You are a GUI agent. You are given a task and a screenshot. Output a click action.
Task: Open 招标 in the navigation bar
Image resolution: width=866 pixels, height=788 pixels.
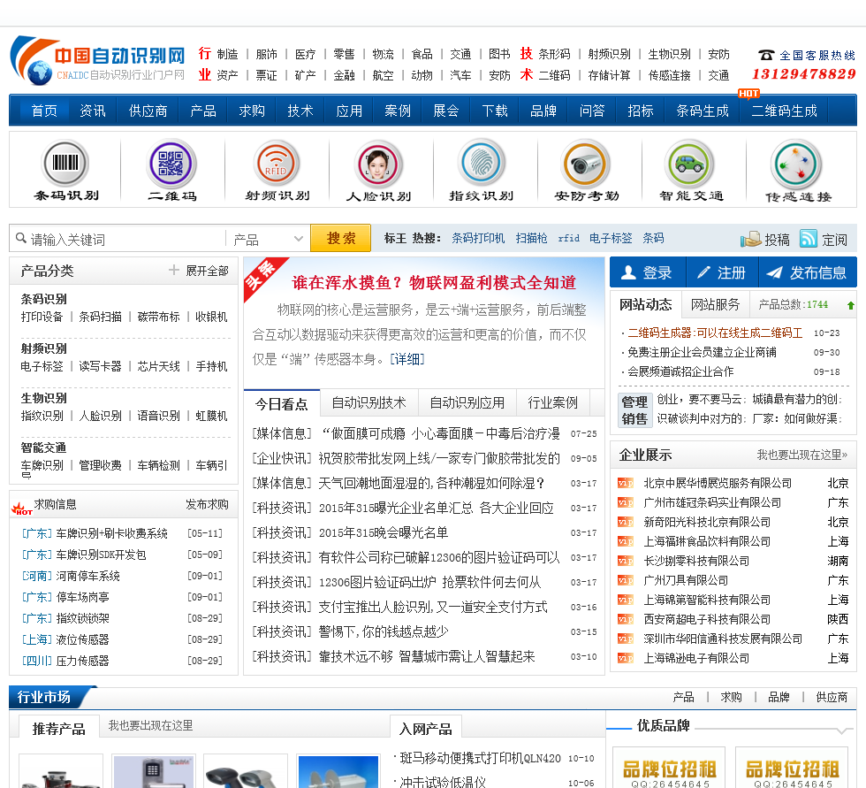tap(640, 111)
